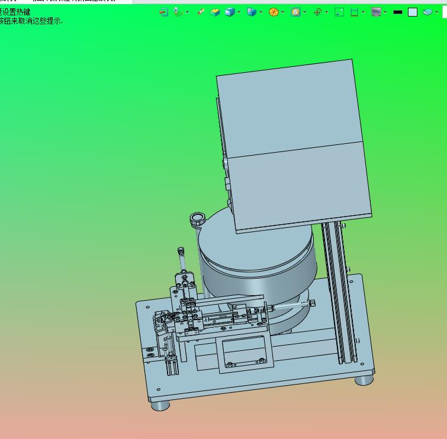The image size is (447, 439).
Task: Click the hint text 按钮来取消这些提示
Action: point(31,21)
